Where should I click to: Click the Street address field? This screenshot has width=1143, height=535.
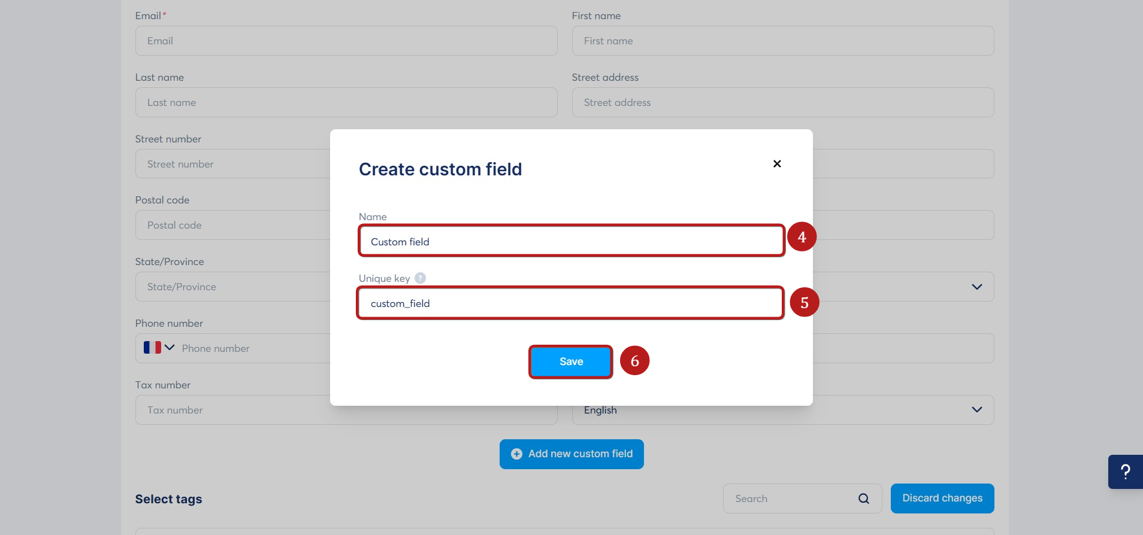[783, 102]
